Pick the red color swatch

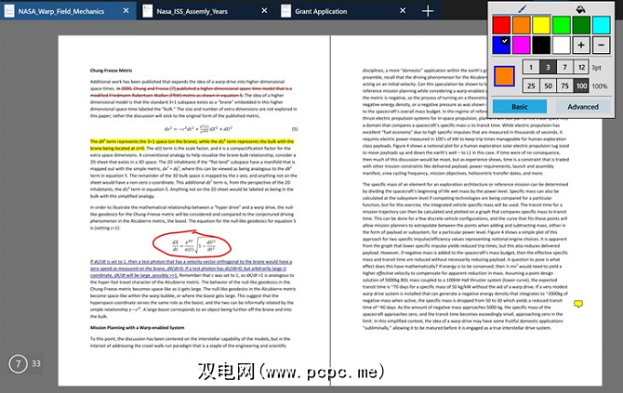coord(501,25)
